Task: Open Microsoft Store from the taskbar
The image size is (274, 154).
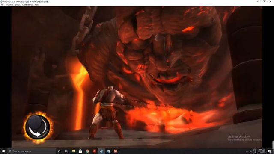Action: (x=80, y=151)
